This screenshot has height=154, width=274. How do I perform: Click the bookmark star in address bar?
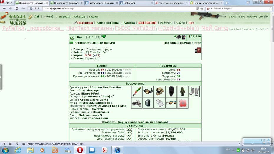click(x=202, y=9)
